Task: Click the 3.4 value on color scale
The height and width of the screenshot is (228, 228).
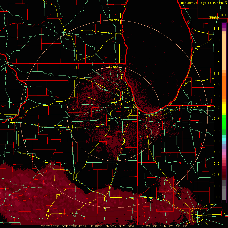Action: 217,119
